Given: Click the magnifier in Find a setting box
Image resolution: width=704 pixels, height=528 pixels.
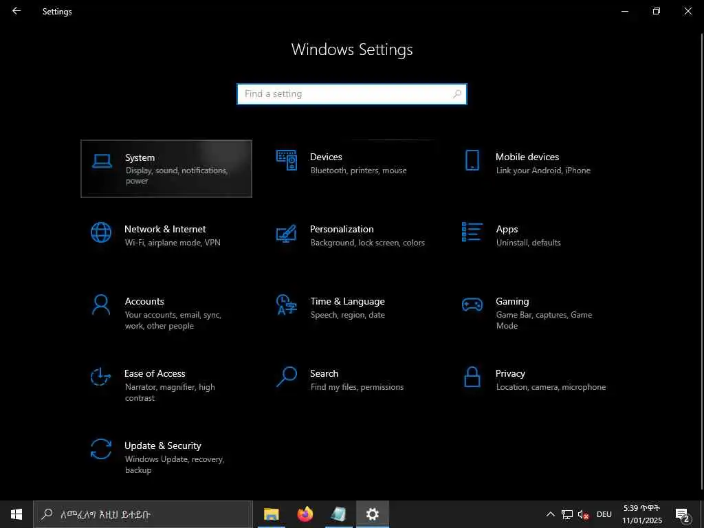Looking at the screenshot, I should coord(457,93).
